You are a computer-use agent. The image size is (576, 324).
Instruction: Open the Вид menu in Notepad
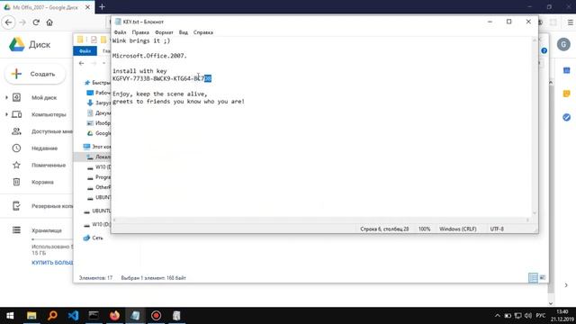pos(184,32)
